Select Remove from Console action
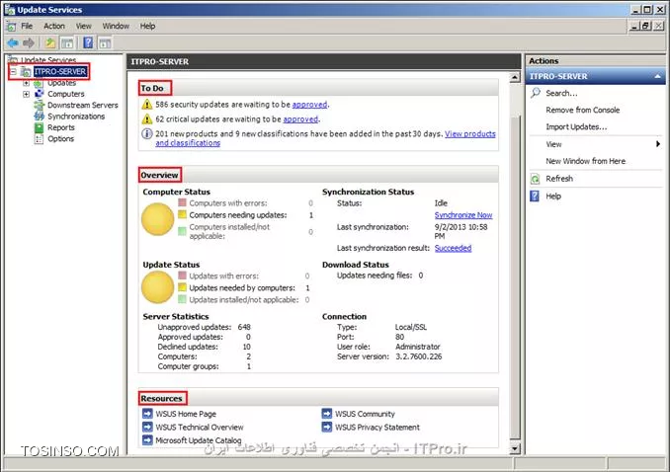 [x=582, y=110]
